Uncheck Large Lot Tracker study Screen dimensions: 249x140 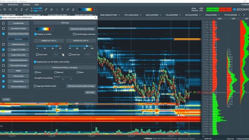pos(4,49)
